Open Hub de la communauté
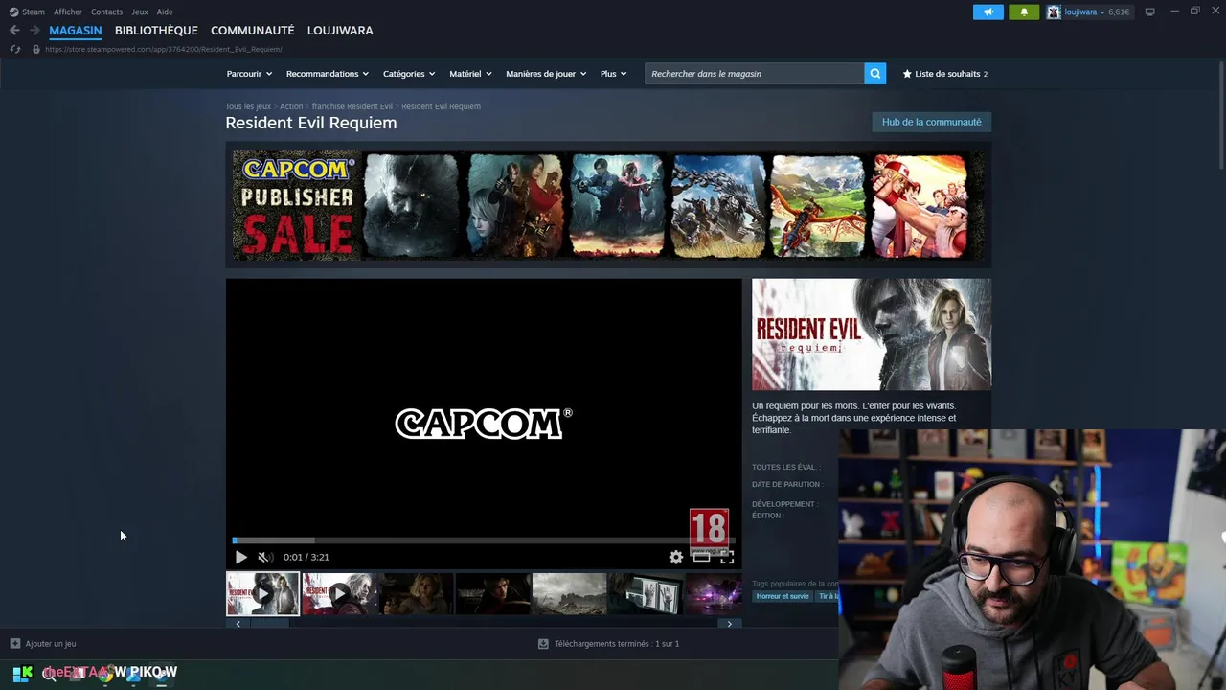1226x690 pixels. point(931,122)
